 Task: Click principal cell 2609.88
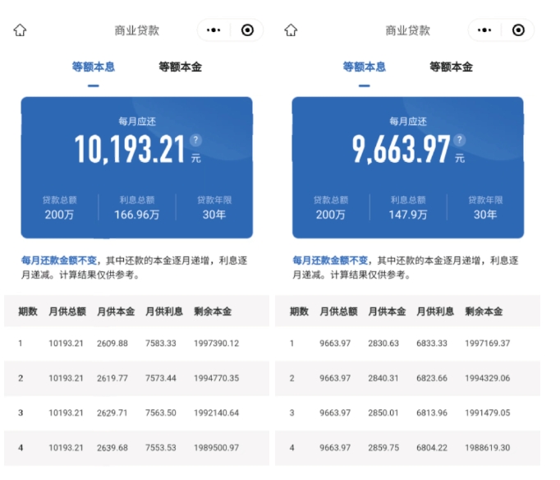tap(112, 344)
